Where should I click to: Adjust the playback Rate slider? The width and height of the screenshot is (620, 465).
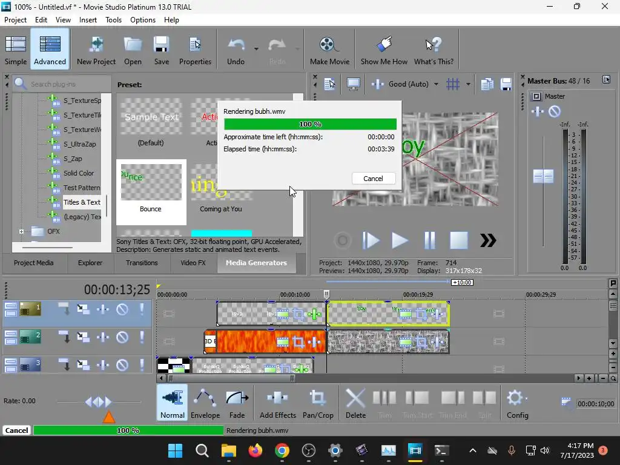[x=99, y=402]
